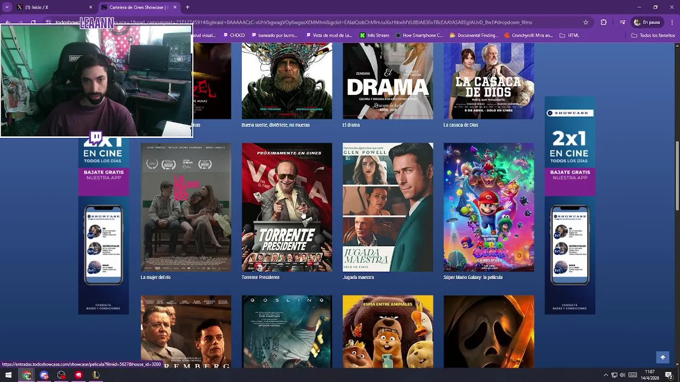Screen dimensions: 680x382
Task: Open a new browser tab
Action: pos(188,7)
